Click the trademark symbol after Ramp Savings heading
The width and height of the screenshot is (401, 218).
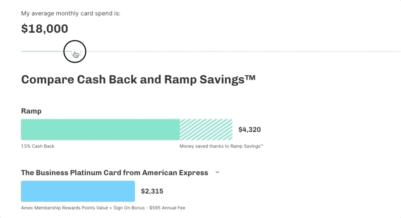(250, 77)
